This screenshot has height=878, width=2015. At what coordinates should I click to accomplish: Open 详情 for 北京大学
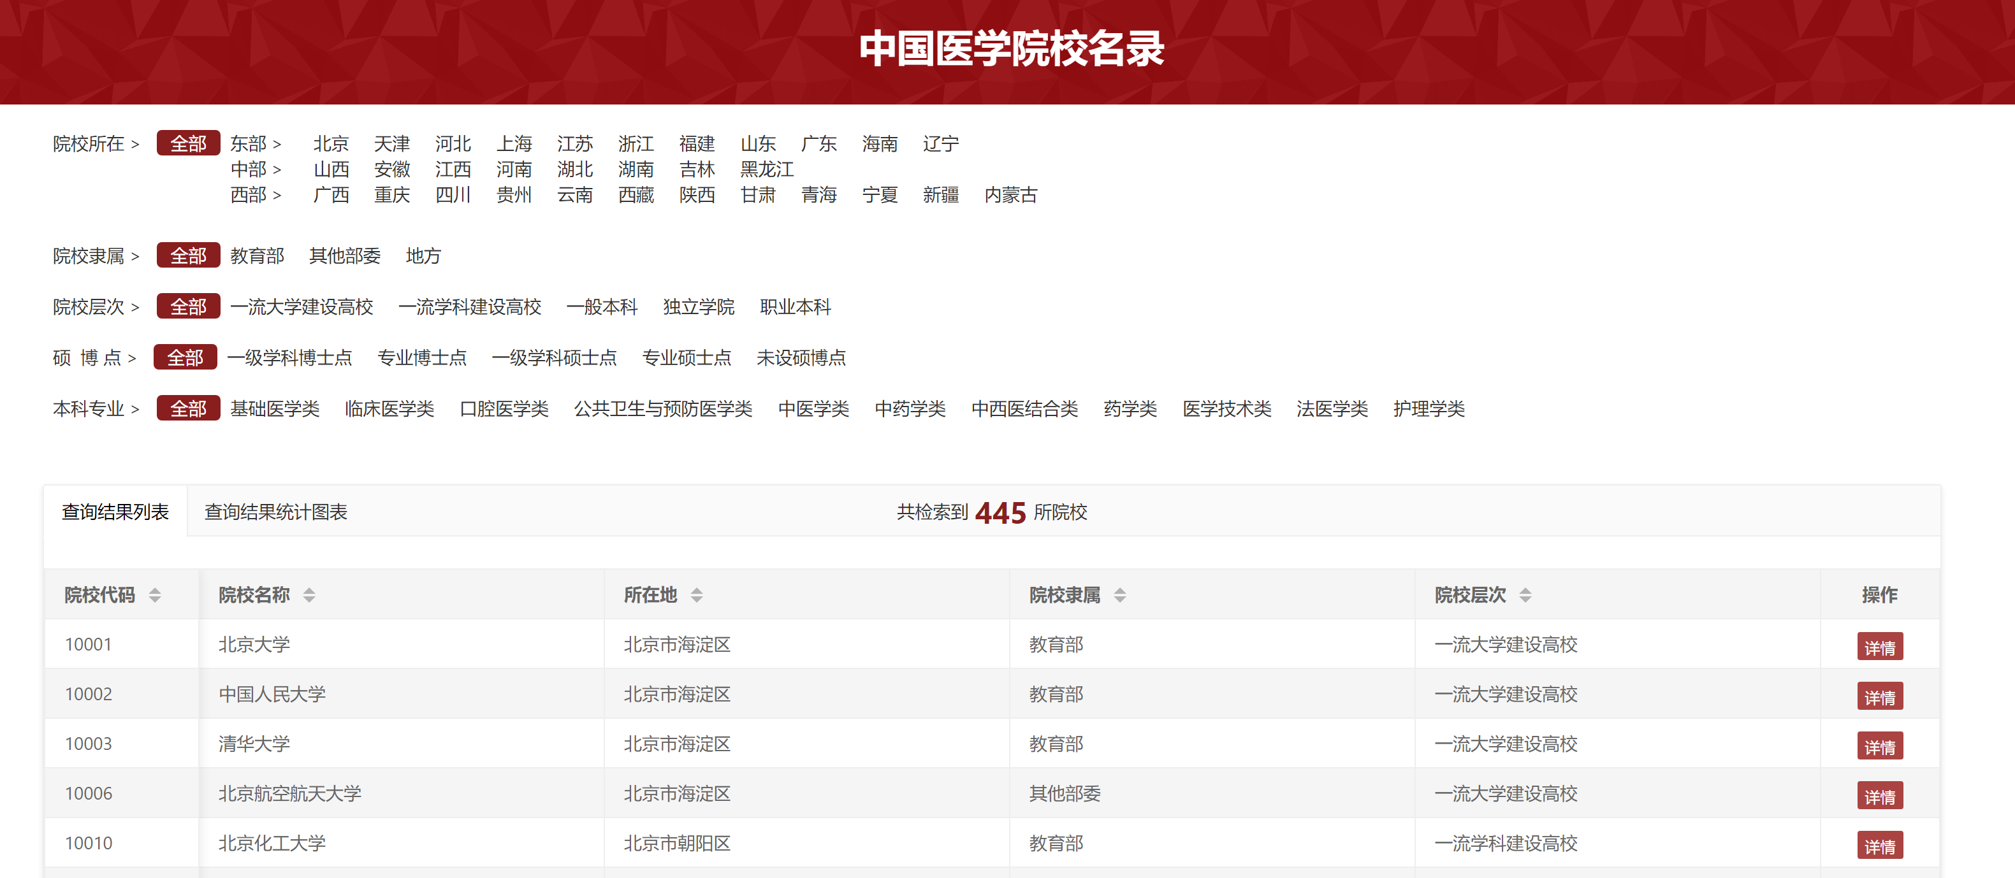click(x=1880, y=646)
